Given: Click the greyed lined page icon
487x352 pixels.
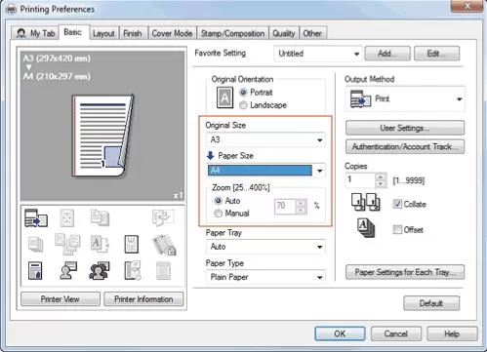Looking at the screenshot, I should pyautogui.click(x=163, y=271).
